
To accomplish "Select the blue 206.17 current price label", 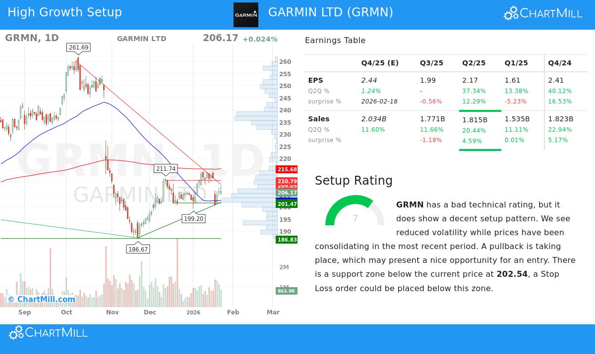I will pos(287,193).
